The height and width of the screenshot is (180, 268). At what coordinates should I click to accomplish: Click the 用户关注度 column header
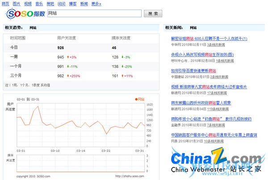click(67, 38)
